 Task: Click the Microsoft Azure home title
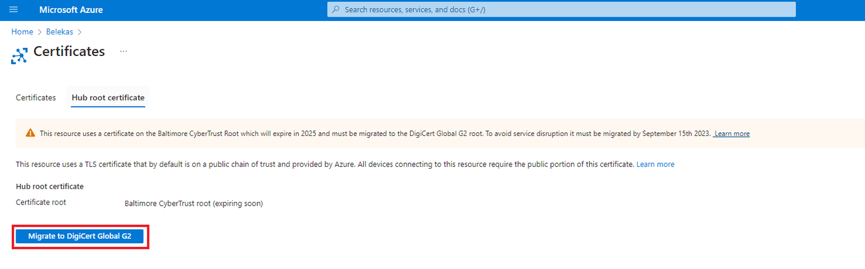pos(71,10)
